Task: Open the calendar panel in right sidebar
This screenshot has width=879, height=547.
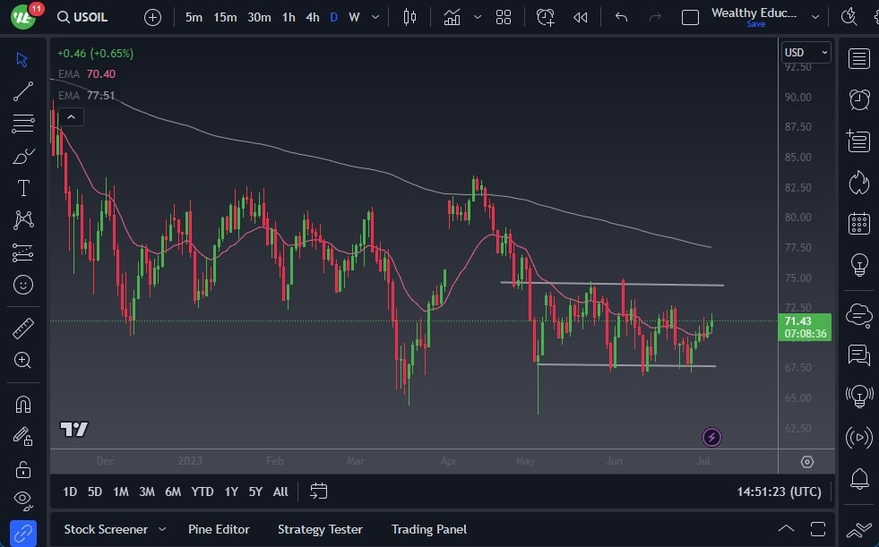Action: point(858,223)
